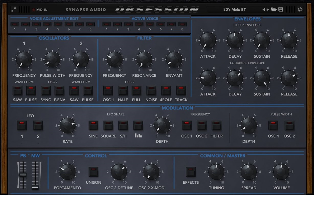Click filter envelope ATTACK knob
This screenshot has width=316, height=221.
click(x=208, y=40)
